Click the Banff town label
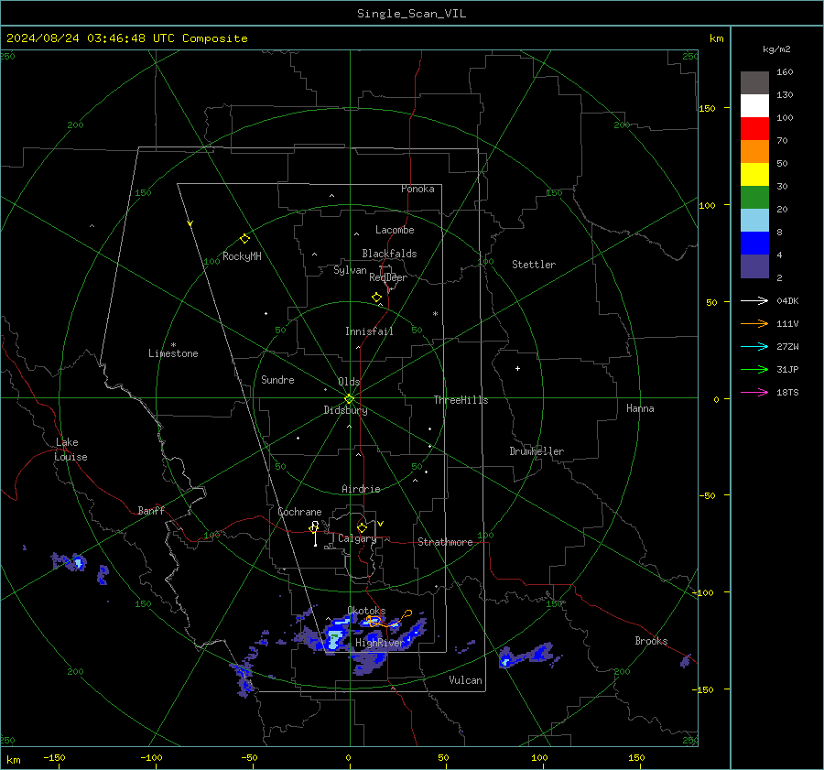Screen dimensions: 824x770 (151, 510)
